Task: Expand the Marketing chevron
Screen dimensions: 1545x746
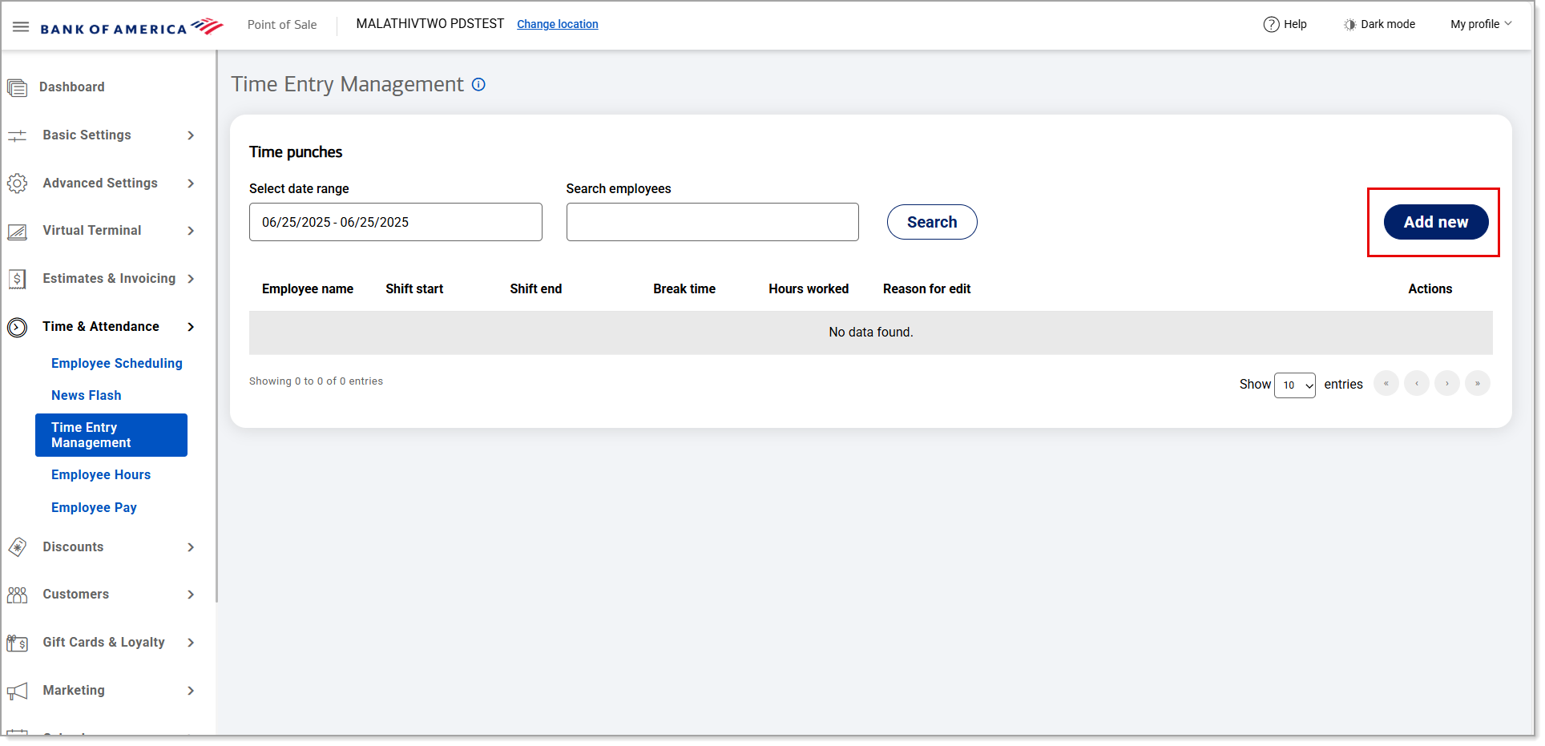Action: click(191, 691)
